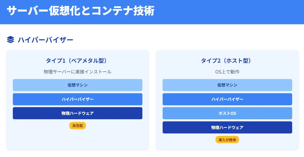Select the 物理サーバーに直接インストール description
Screen dimensions: 304x157
[x=77, y=72]
